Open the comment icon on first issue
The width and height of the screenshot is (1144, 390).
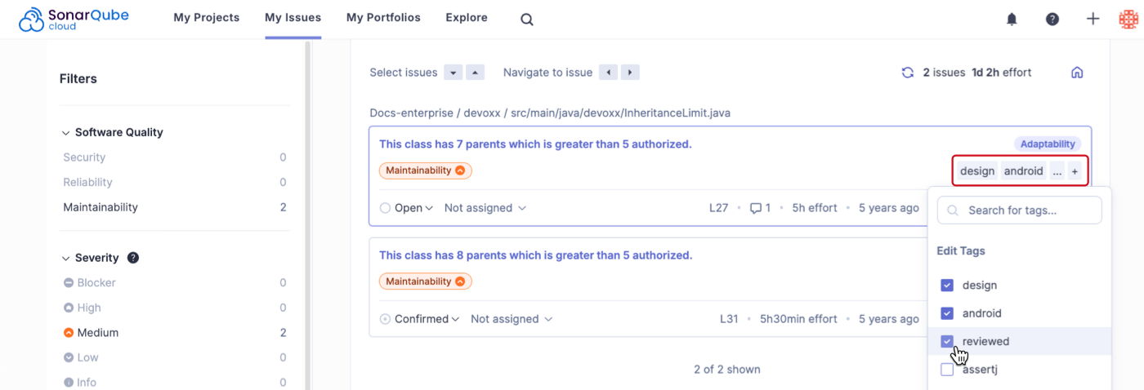[756, 208]
